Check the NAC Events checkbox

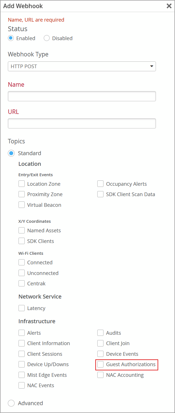(x=22, y=385)
